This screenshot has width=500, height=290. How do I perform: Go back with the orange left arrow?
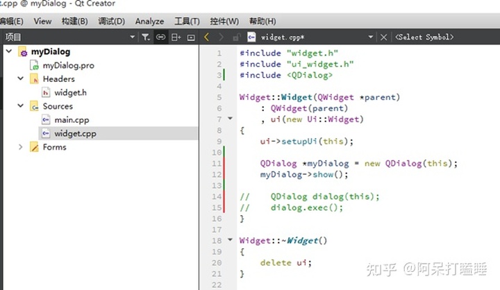click(x=206, y=37)
